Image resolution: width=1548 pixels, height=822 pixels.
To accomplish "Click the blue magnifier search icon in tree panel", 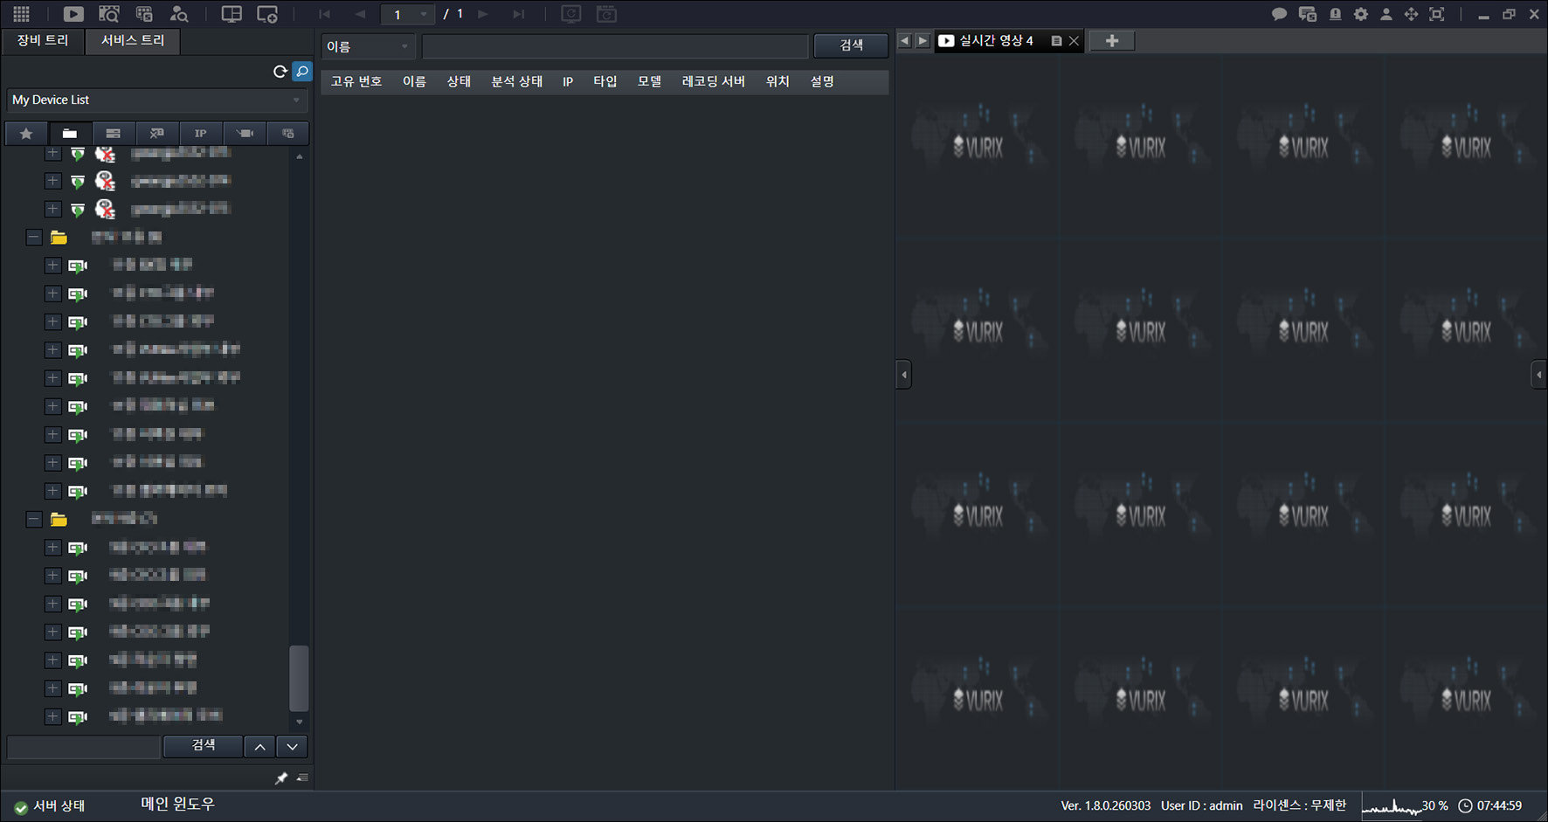I will [x=302, y=72].
